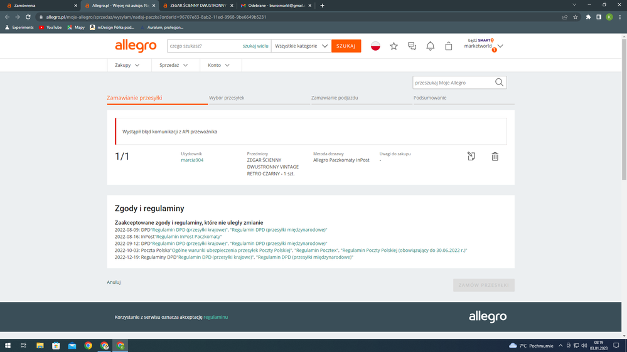Open the first Chrome icon on the taskbar

pos(88,346)
